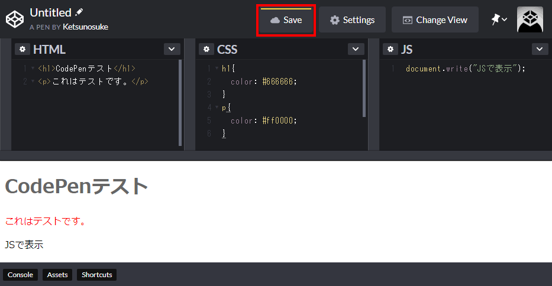Show keyboard Shortcuts

pos(97,275)
